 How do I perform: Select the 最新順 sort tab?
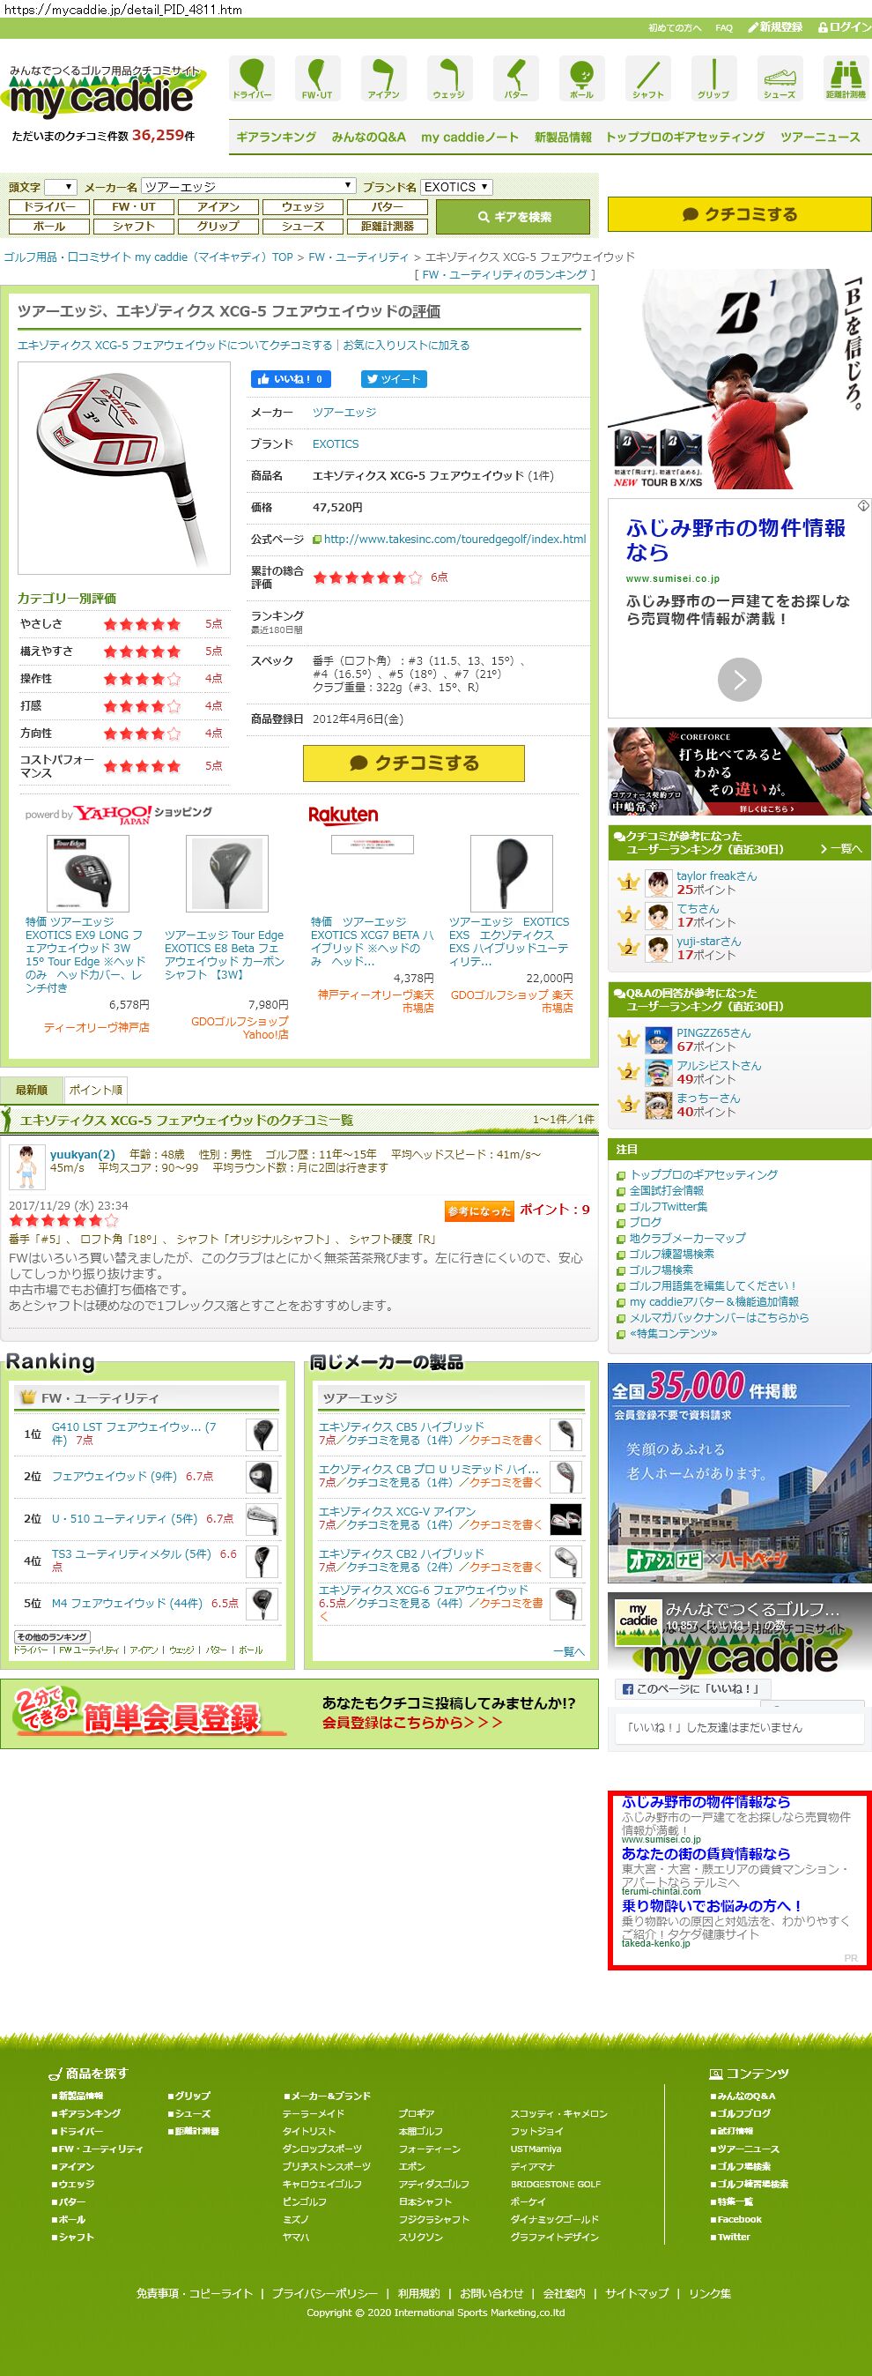32,1090
